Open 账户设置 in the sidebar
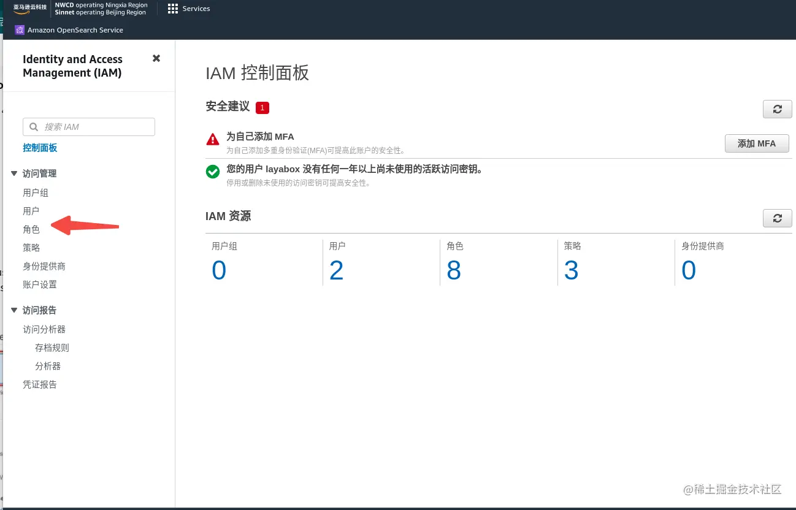The height and width of the screenshot is (510, 796). (x=40, y=284)
